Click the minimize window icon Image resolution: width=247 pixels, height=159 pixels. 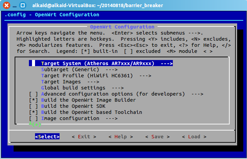pyautogui.click(x=15, y=6)
